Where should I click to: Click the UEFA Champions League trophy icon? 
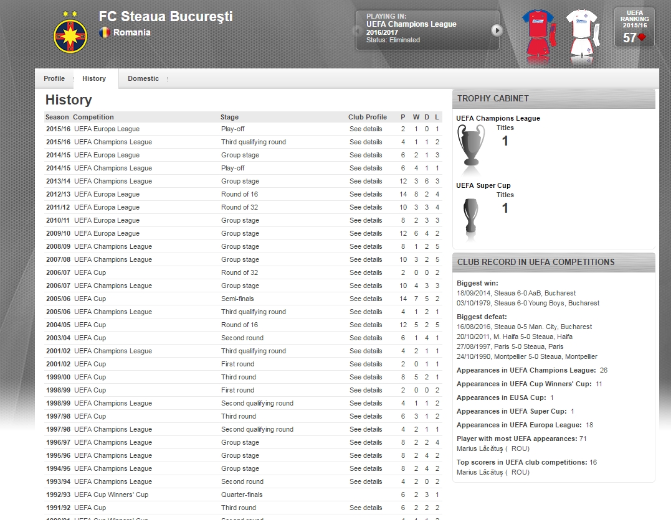point(470,146)
